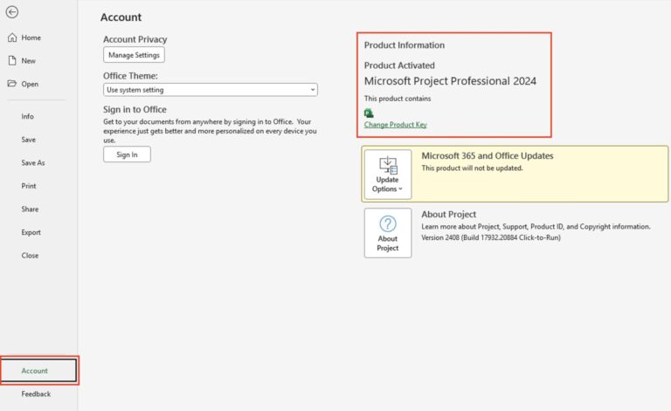The height and width of the screenshot is (411, 671).
Task: Click the Microsoft 365 and Office Updates heading
Action: [488, 155]
